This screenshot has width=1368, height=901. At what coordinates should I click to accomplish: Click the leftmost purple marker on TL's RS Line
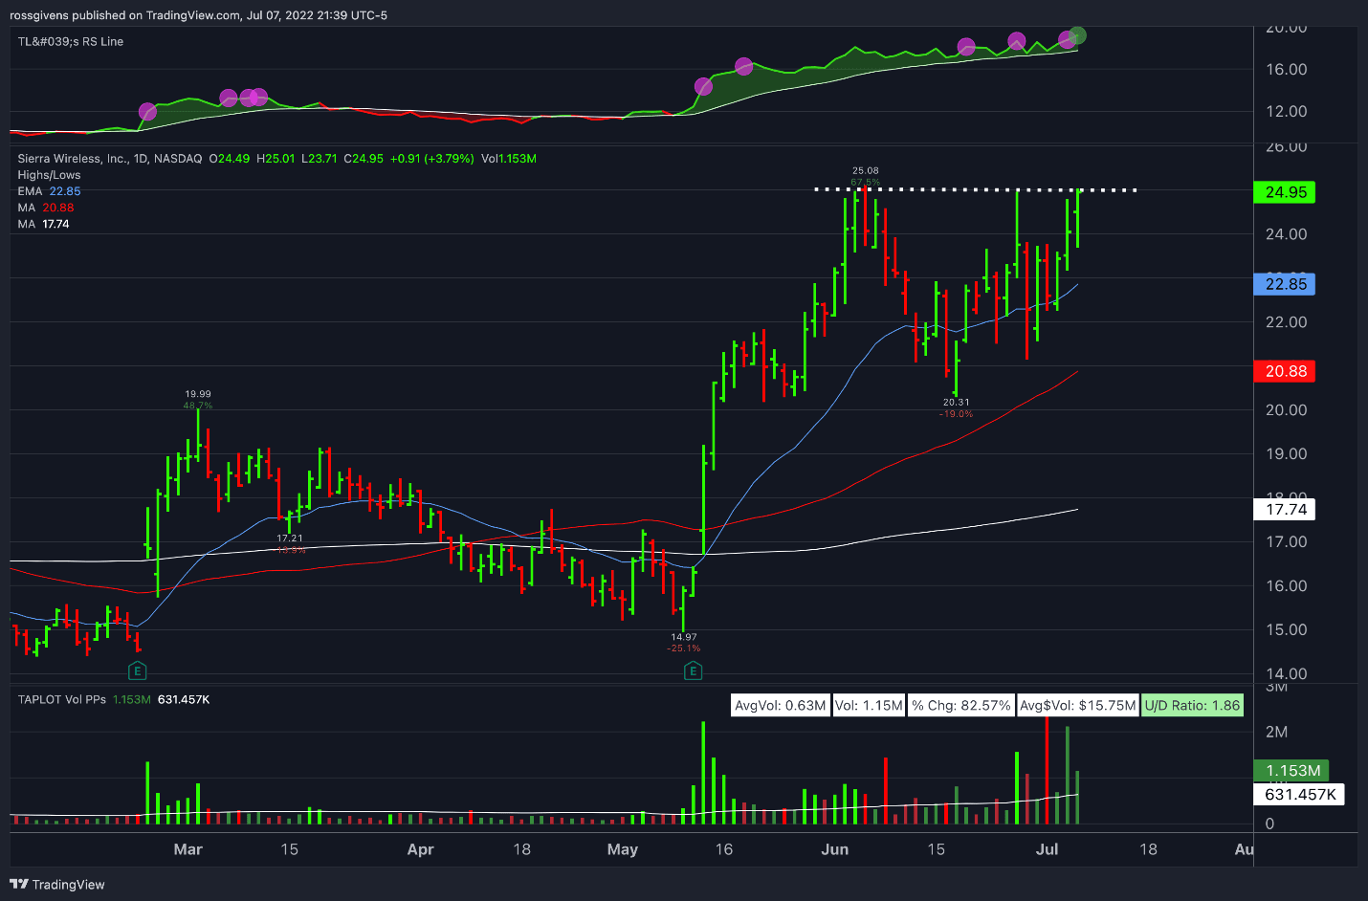146,110
